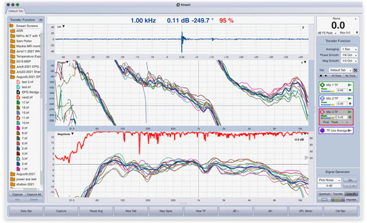Turn the signal generator On

[x=350, y=180]
